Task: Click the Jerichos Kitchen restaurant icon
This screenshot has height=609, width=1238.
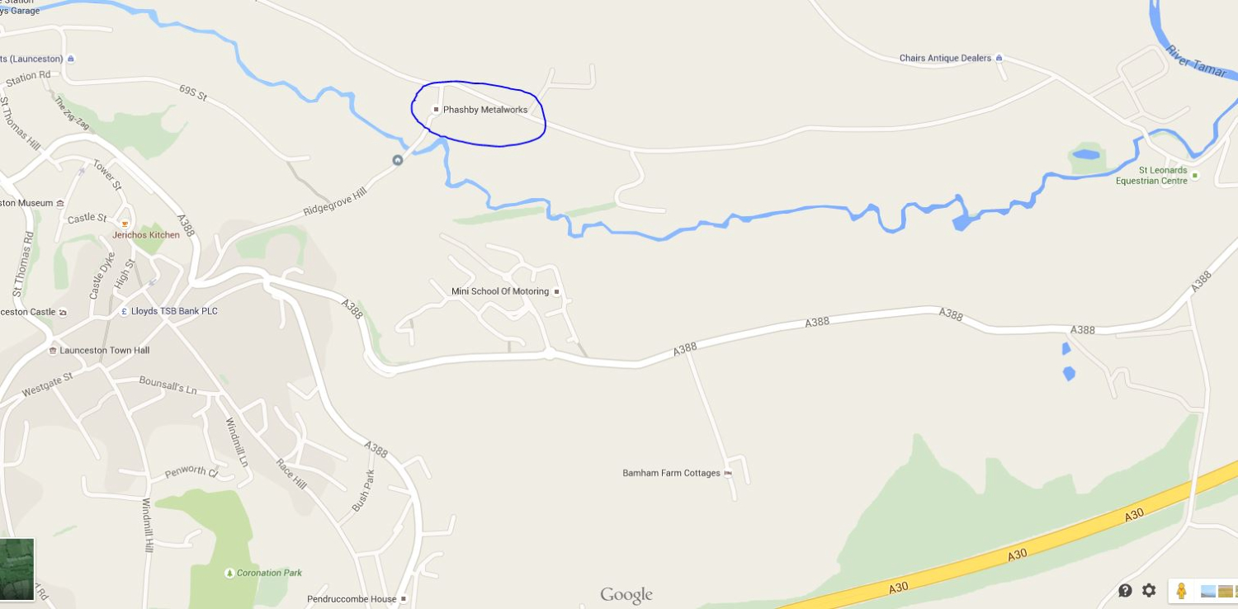Action: click(x=125, y=224)
